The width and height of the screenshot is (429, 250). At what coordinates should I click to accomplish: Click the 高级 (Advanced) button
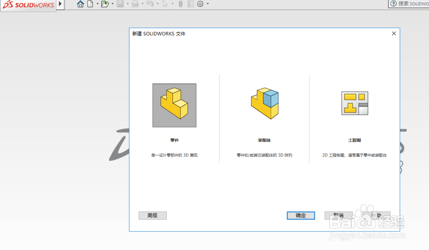click(152, 215)
